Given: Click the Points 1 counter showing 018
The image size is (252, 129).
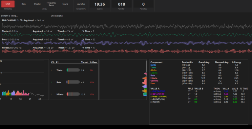Looking at the screenshot, I should [x=122, y=4].
